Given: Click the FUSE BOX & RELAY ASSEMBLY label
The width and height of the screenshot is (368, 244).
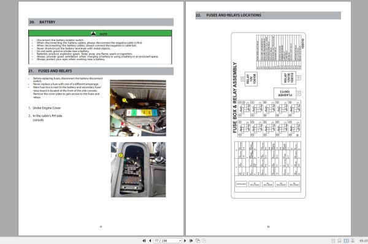Looking at the screenshot, I should [235, 97].
